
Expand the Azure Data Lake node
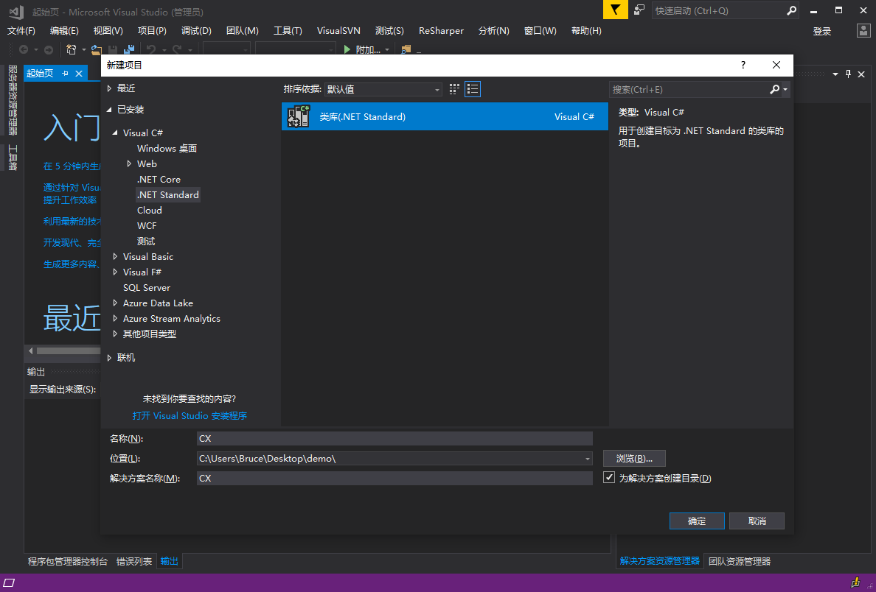[x=115, y=303]
